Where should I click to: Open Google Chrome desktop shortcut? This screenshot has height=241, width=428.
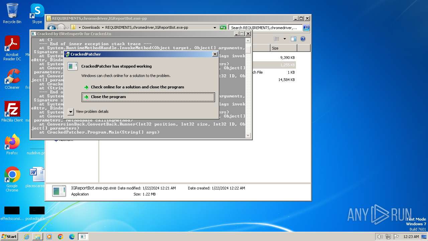pyautogui.click(x=12, y=179)
